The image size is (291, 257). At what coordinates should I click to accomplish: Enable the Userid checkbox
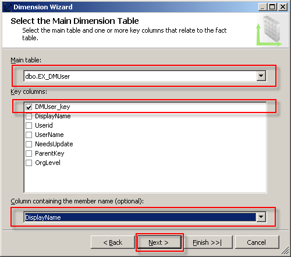click(x=29, y=125)
